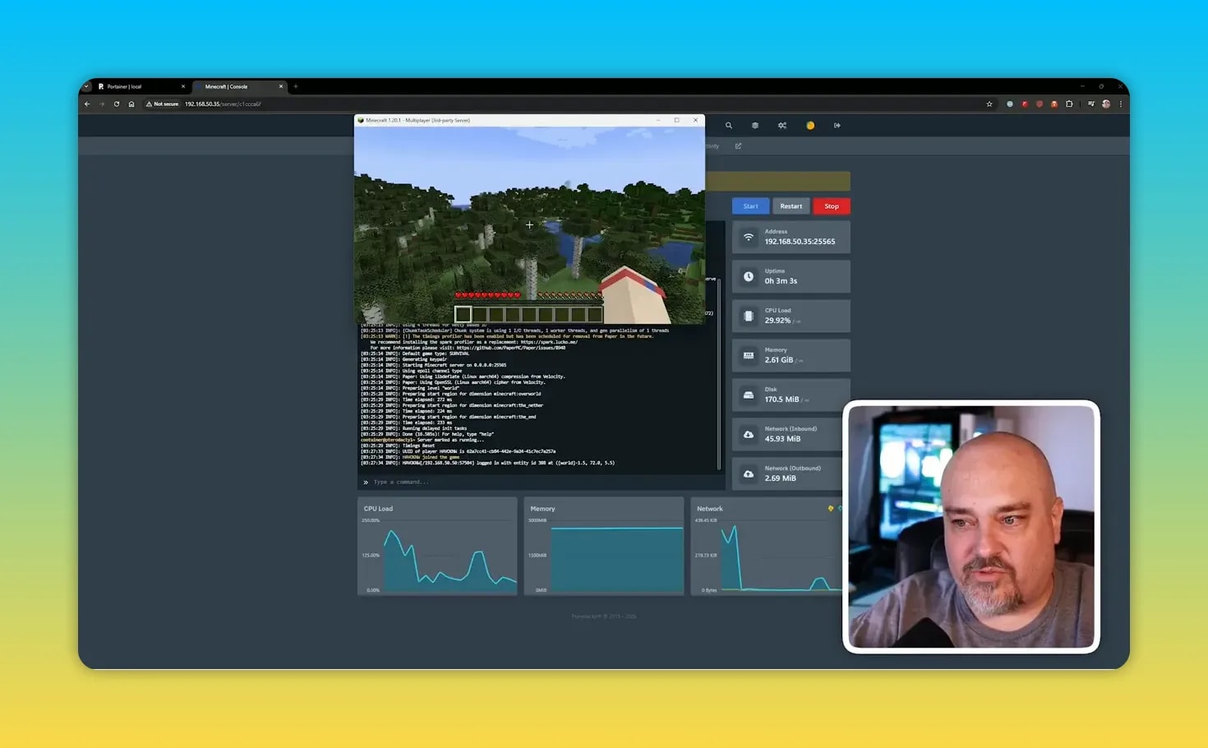The image size is (1208, 748).
Task: Open the Chrome three-dot menu
Action: pyautogui.click(x=1121, y=104)
